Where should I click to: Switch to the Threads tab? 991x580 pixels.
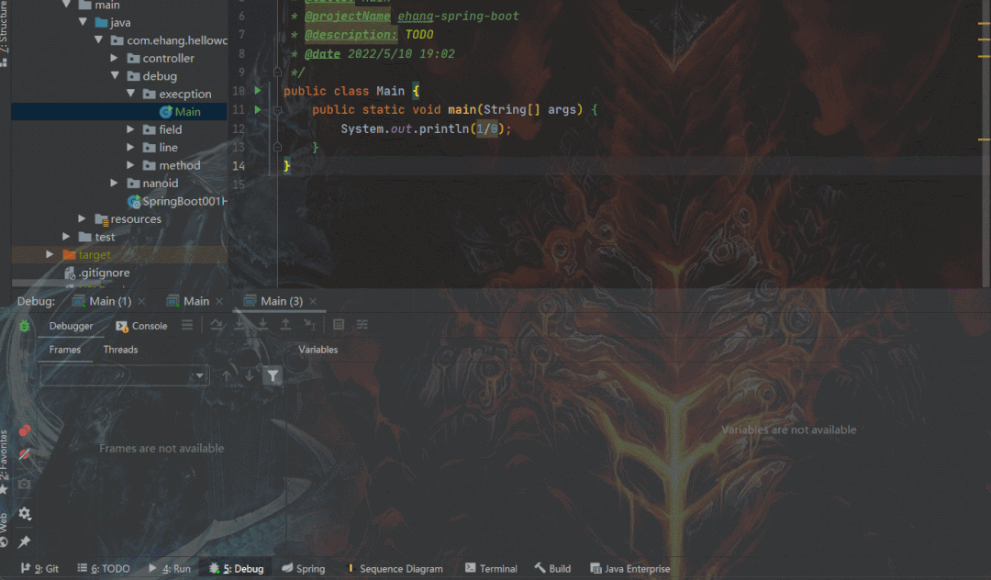click(120, 350)
